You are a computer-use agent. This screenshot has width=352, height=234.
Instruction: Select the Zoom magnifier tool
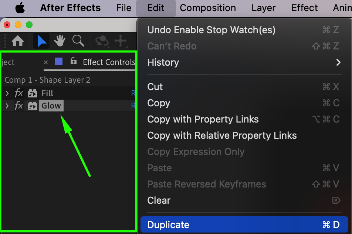[78, 41]
